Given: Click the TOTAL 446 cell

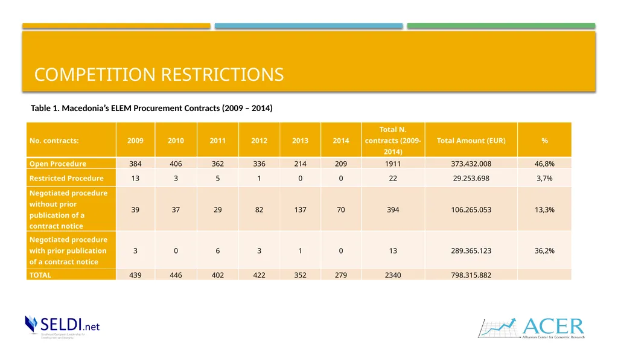Looking at the screenshot, I should (176, 275).
